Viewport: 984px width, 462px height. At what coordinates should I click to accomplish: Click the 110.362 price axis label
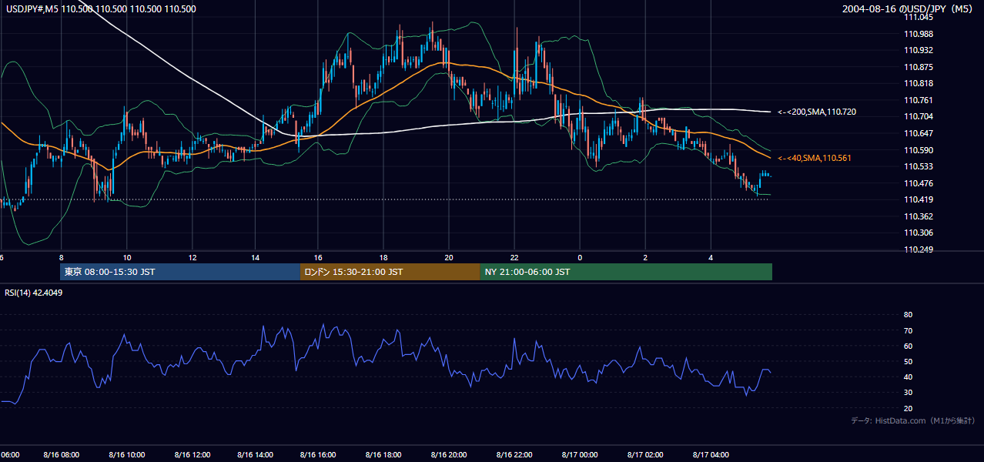pos(919,216)
